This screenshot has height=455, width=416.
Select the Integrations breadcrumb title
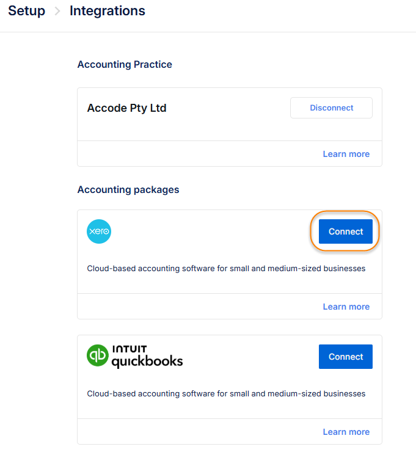pos(108,11)
